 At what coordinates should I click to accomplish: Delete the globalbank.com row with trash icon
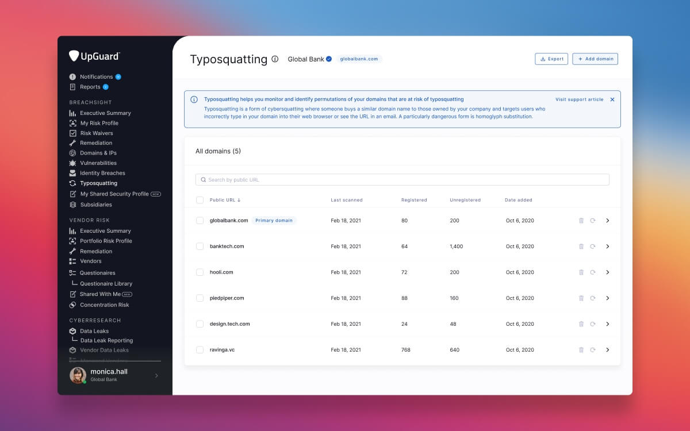[x=581, y=221]
